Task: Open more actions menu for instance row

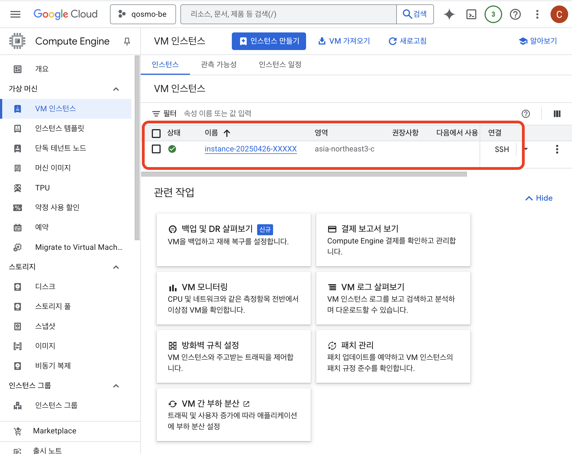Action: coord(557,149)
